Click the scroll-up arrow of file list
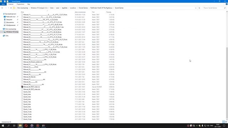Screen dimensions: 228x128 point(227,12)
